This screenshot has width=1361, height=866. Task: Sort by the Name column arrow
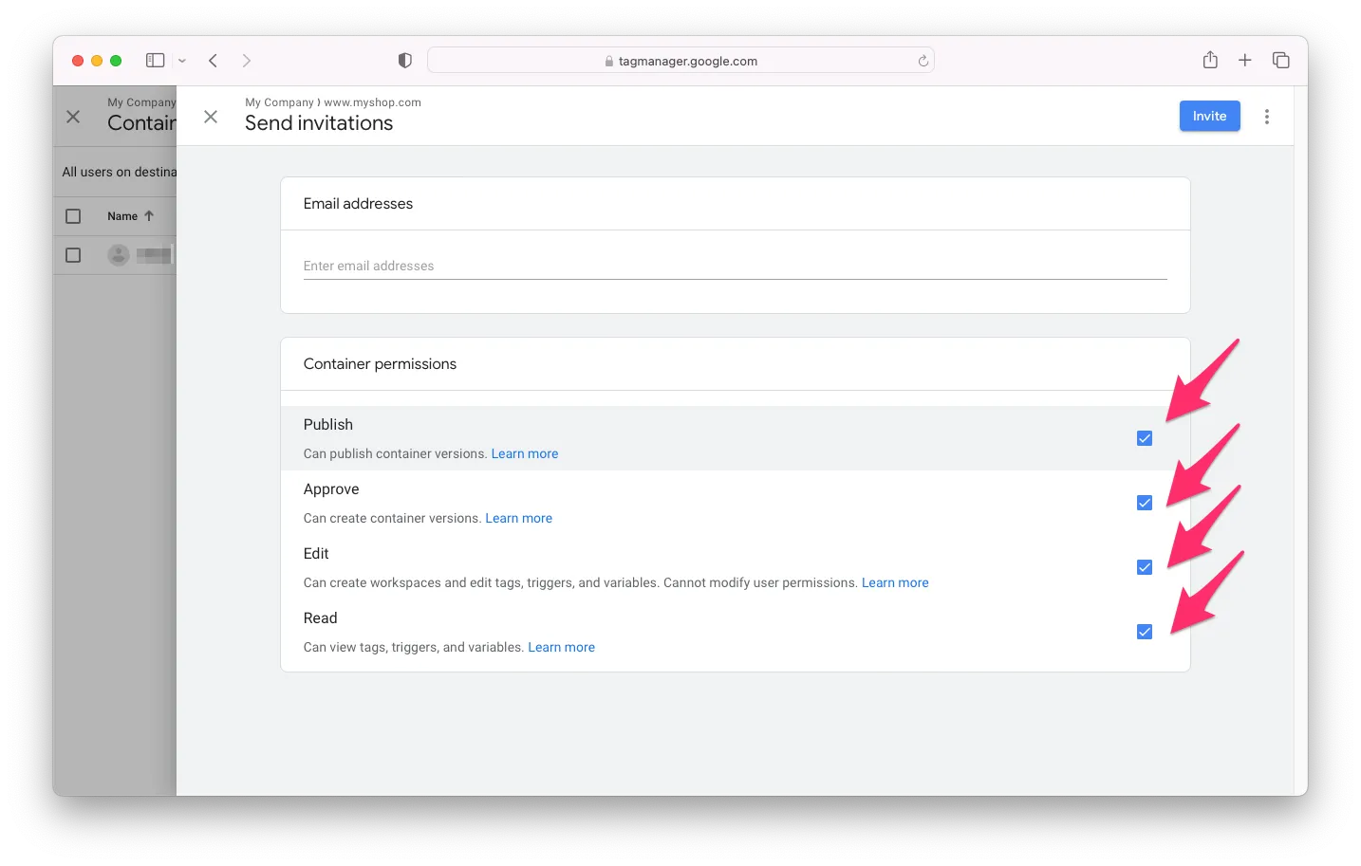pos(149,216)
